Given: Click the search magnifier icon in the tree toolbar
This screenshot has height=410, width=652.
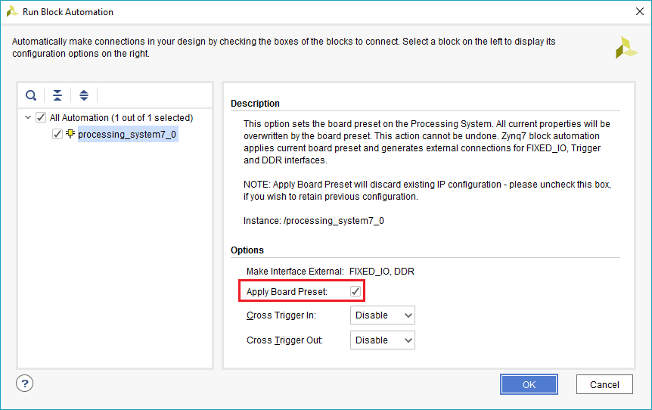Looking at the screenshot, I should (31, 95).
